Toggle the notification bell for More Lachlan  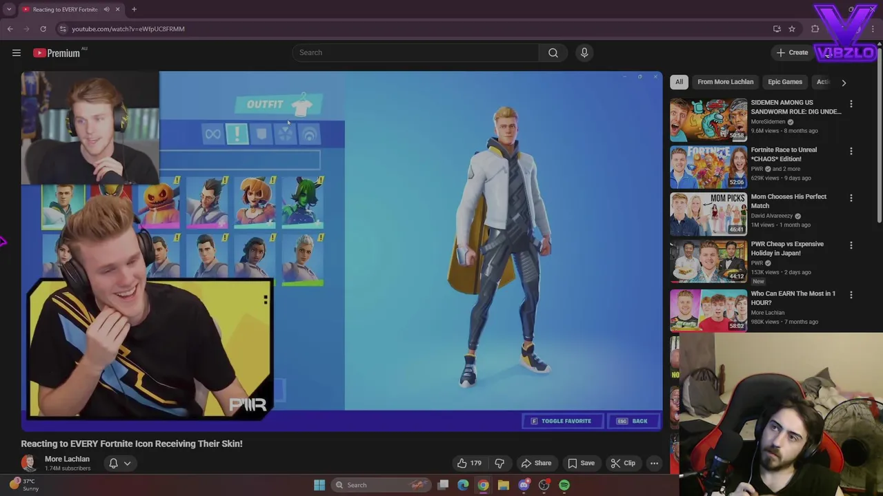click(113, 463)
